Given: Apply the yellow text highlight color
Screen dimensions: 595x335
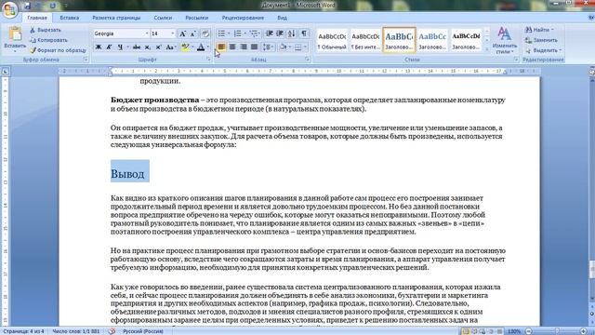Looking at the screenshot, I should pos(185,47).
